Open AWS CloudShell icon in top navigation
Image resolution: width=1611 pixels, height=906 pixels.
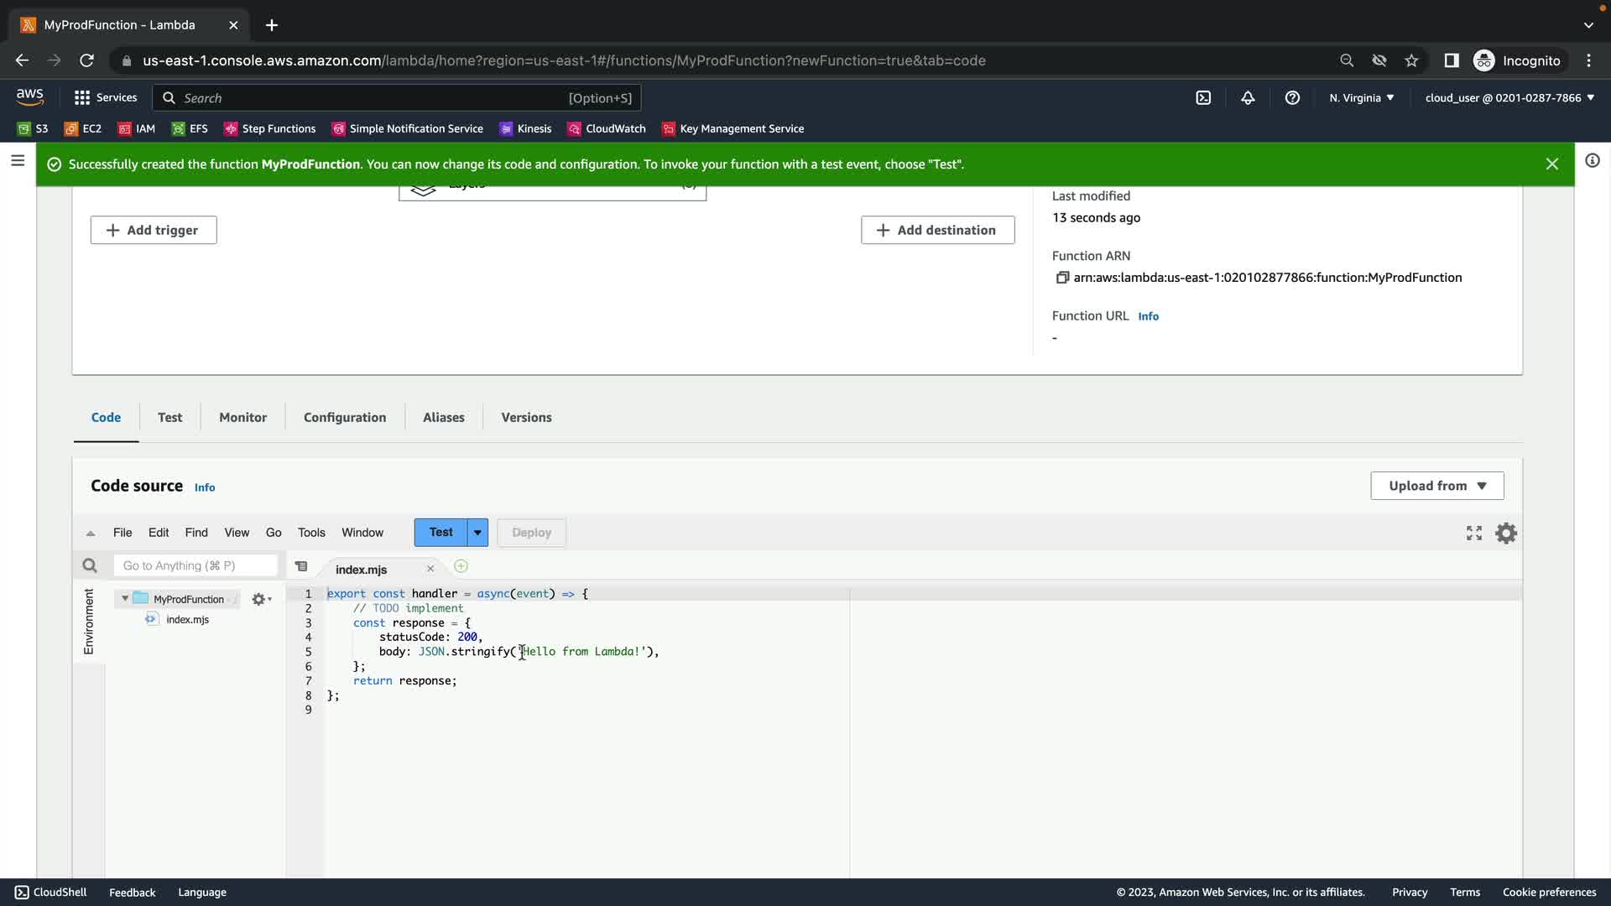1203,98
